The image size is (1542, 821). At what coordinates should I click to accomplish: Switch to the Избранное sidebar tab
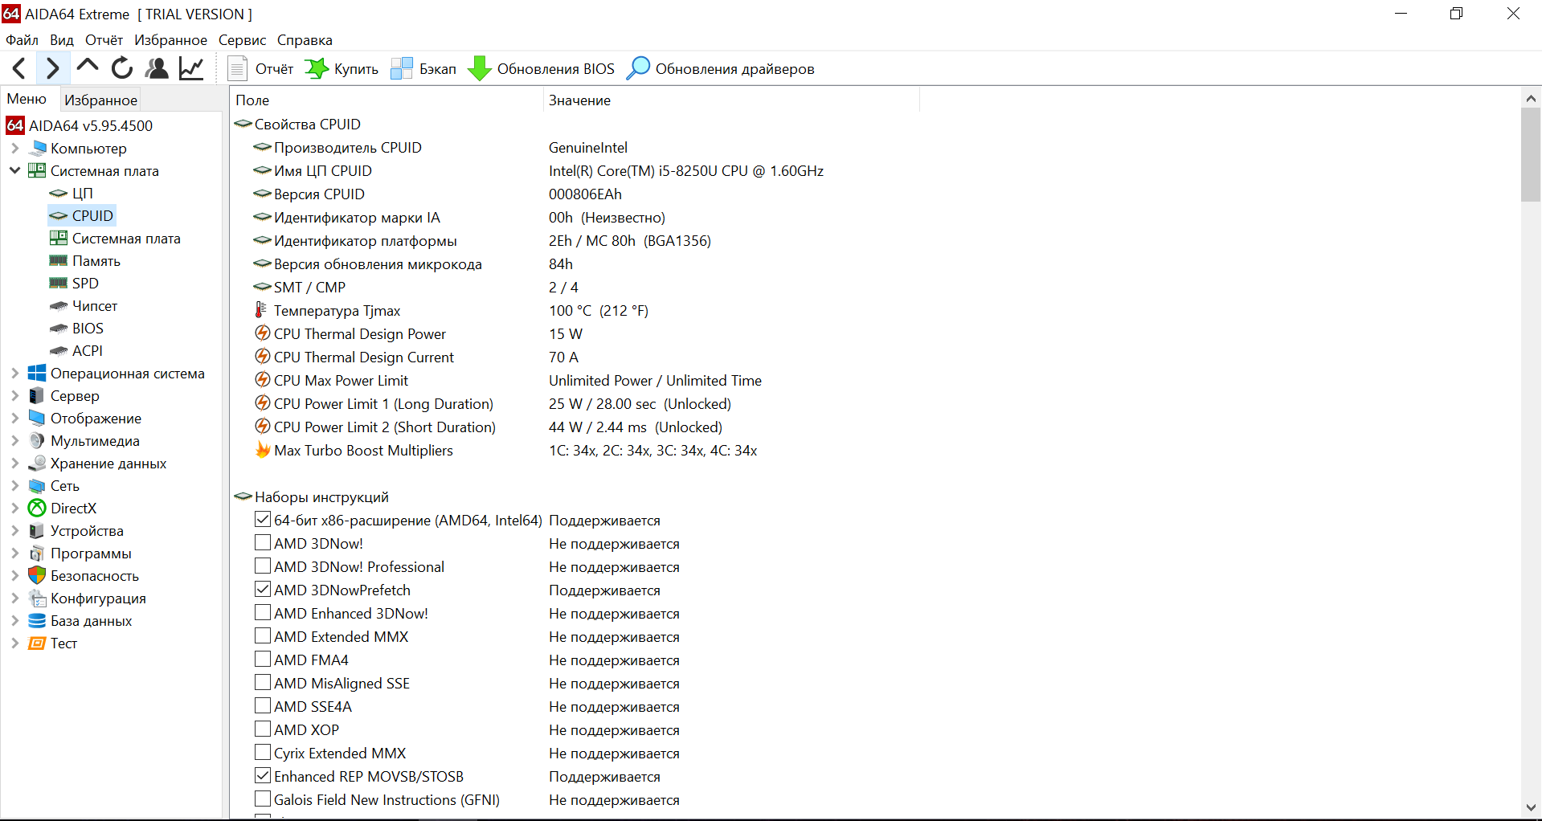point(100,100)
